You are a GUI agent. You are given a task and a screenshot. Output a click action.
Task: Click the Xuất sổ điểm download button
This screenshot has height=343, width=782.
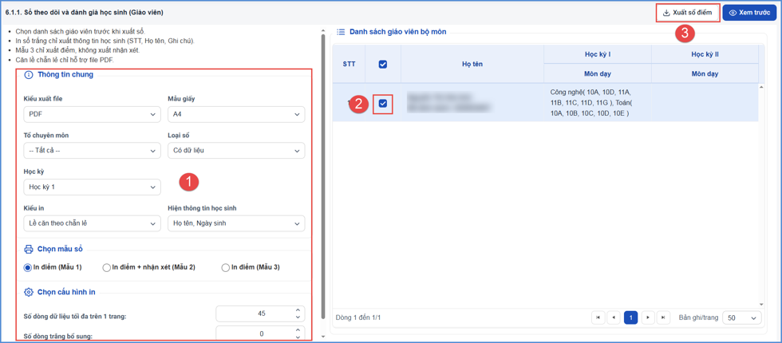coord(688,13)
